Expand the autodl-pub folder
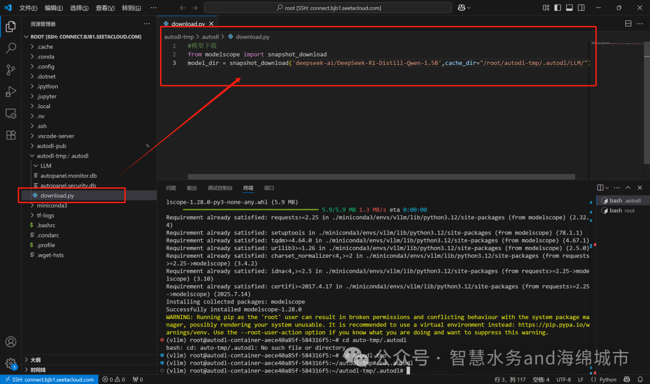The width and height of the screenshot is (650, 384). [89, 146]
